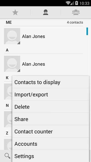Open Contact counter menu entry

click(51, 131)
